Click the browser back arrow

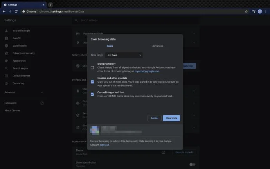point(4,11)
